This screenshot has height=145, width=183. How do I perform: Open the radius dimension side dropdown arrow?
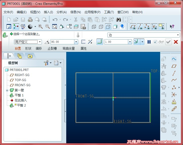[x=142, y=42]
